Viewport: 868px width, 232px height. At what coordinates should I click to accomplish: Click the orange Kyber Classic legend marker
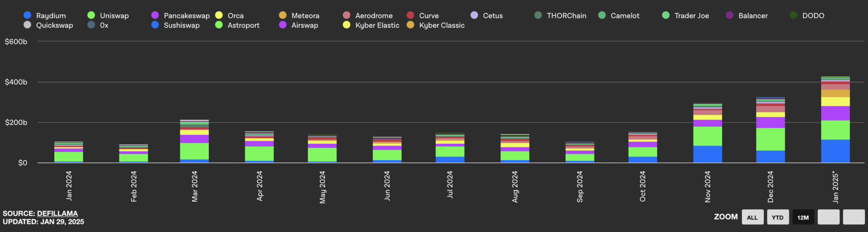[x=410, y=25]
